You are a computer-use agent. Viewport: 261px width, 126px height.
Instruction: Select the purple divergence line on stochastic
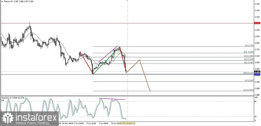[x=112, y=99]
